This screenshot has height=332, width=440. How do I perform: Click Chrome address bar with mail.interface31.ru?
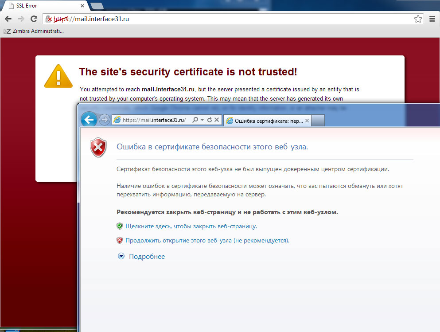233,19
